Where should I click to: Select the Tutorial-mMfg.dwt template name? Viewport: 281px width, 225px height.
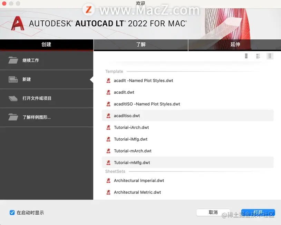pos(132,163)
